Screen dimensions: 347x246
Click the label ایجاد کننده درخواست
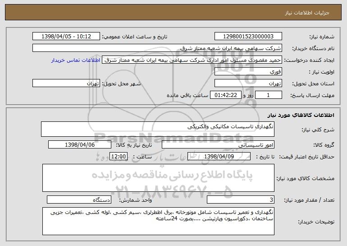309,60
